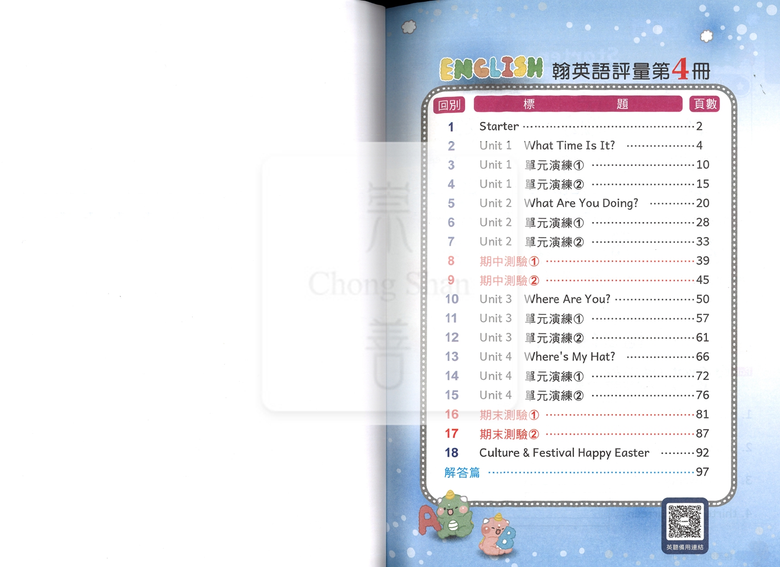Click 單元演練② in row 4
This screenshot has width=780, height=567.
point(554,184)
